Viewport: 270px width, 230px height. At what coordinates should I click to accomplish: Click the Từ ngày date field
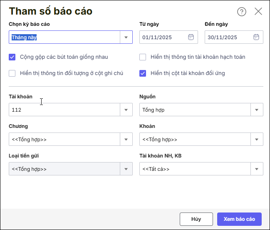tap(162, 37)
